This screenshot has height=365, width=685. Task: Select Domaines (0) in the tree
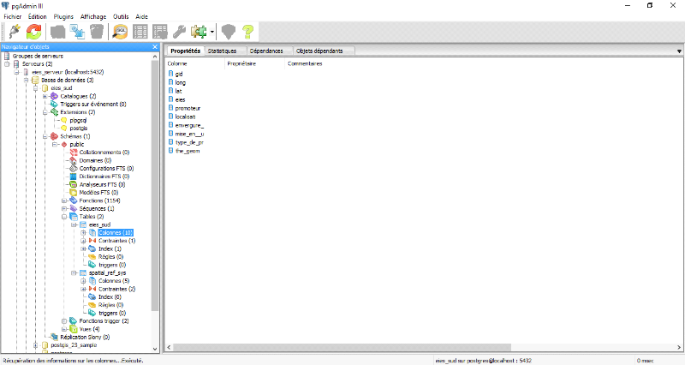95,160
